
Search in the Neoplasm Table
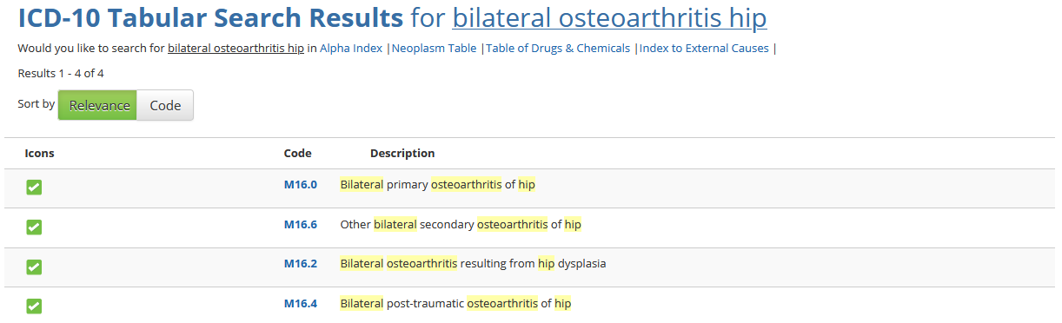point(434,49)
